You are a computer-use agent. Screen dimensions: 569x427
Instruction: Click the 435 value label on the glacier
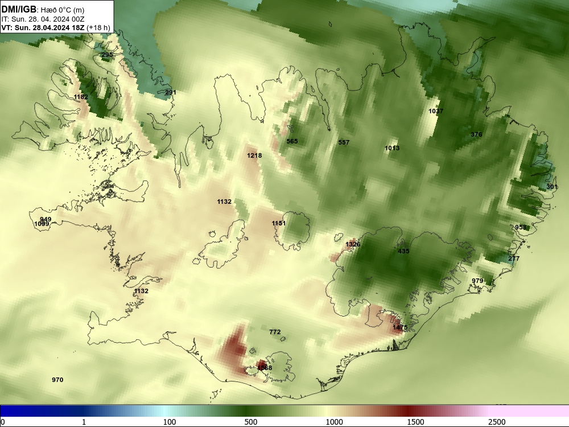tap(403, 251)
